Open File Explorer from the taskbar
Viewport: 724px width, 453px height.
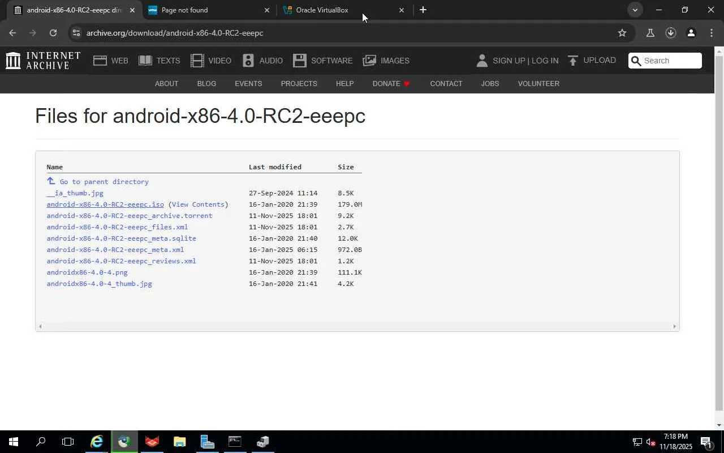click(179, 442)
